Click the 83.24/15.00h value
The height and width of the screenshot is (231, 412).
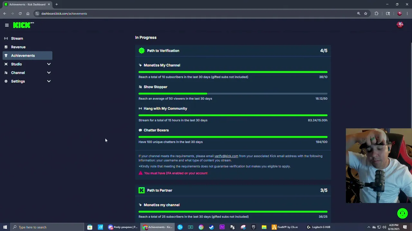tap(318, 120)
